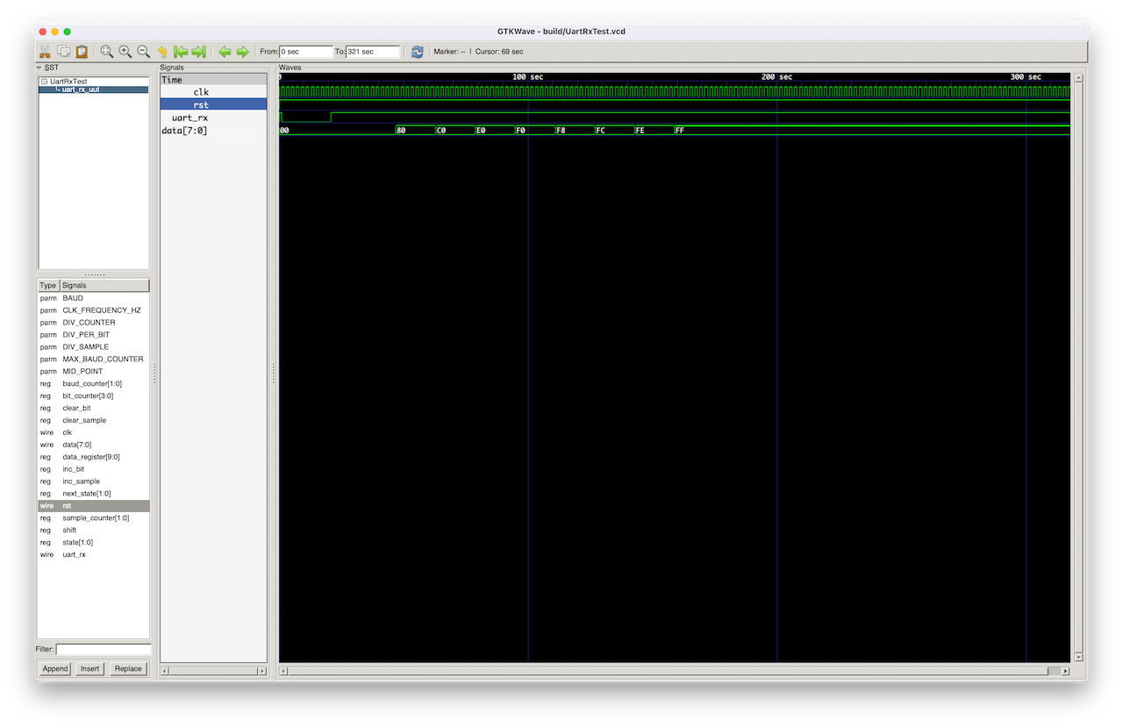Select the wire uart_rx row in the list
This screenshot has height=727, width=1123.
(x=93, y=555)
